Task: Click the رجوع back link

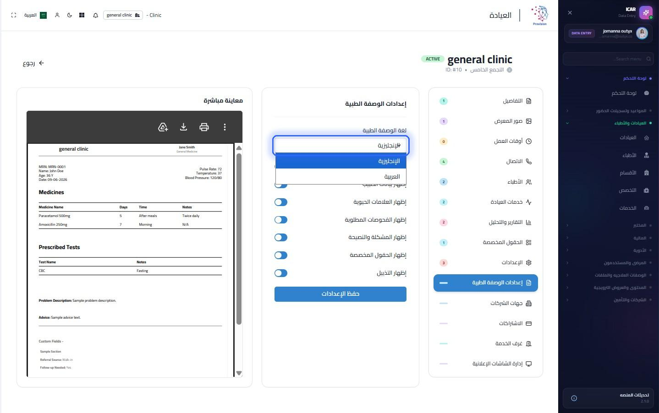Action: point(33,63)
